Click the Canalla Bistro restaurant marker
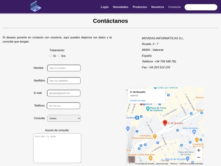 pyautogui.click(x=197, y=140)
